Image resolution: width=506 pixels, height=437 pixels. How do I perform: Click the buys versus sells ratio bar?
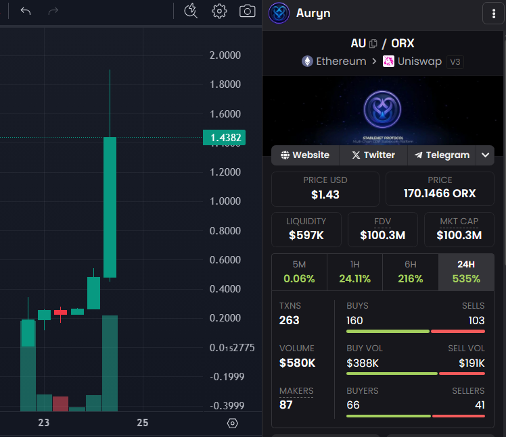(x=415, y=331)
